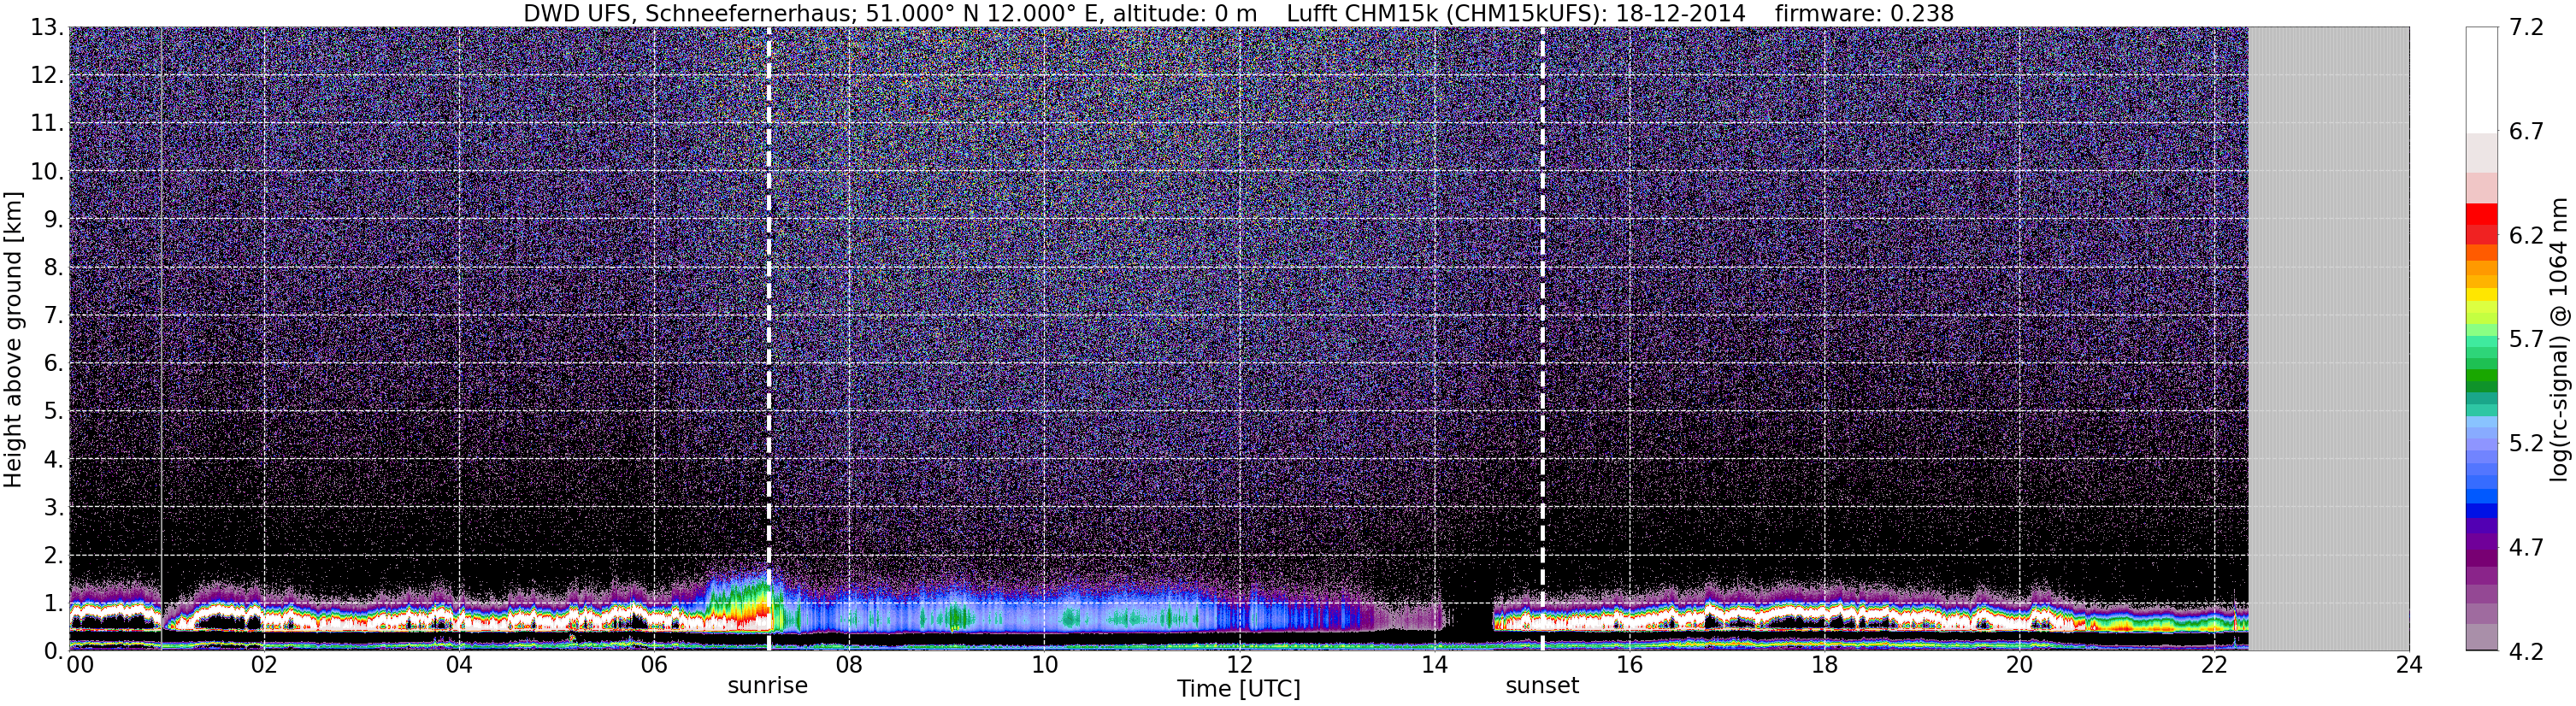Click the time axis tick '24'
Screen dimensions: 2576x706
tap(2409, 665)
